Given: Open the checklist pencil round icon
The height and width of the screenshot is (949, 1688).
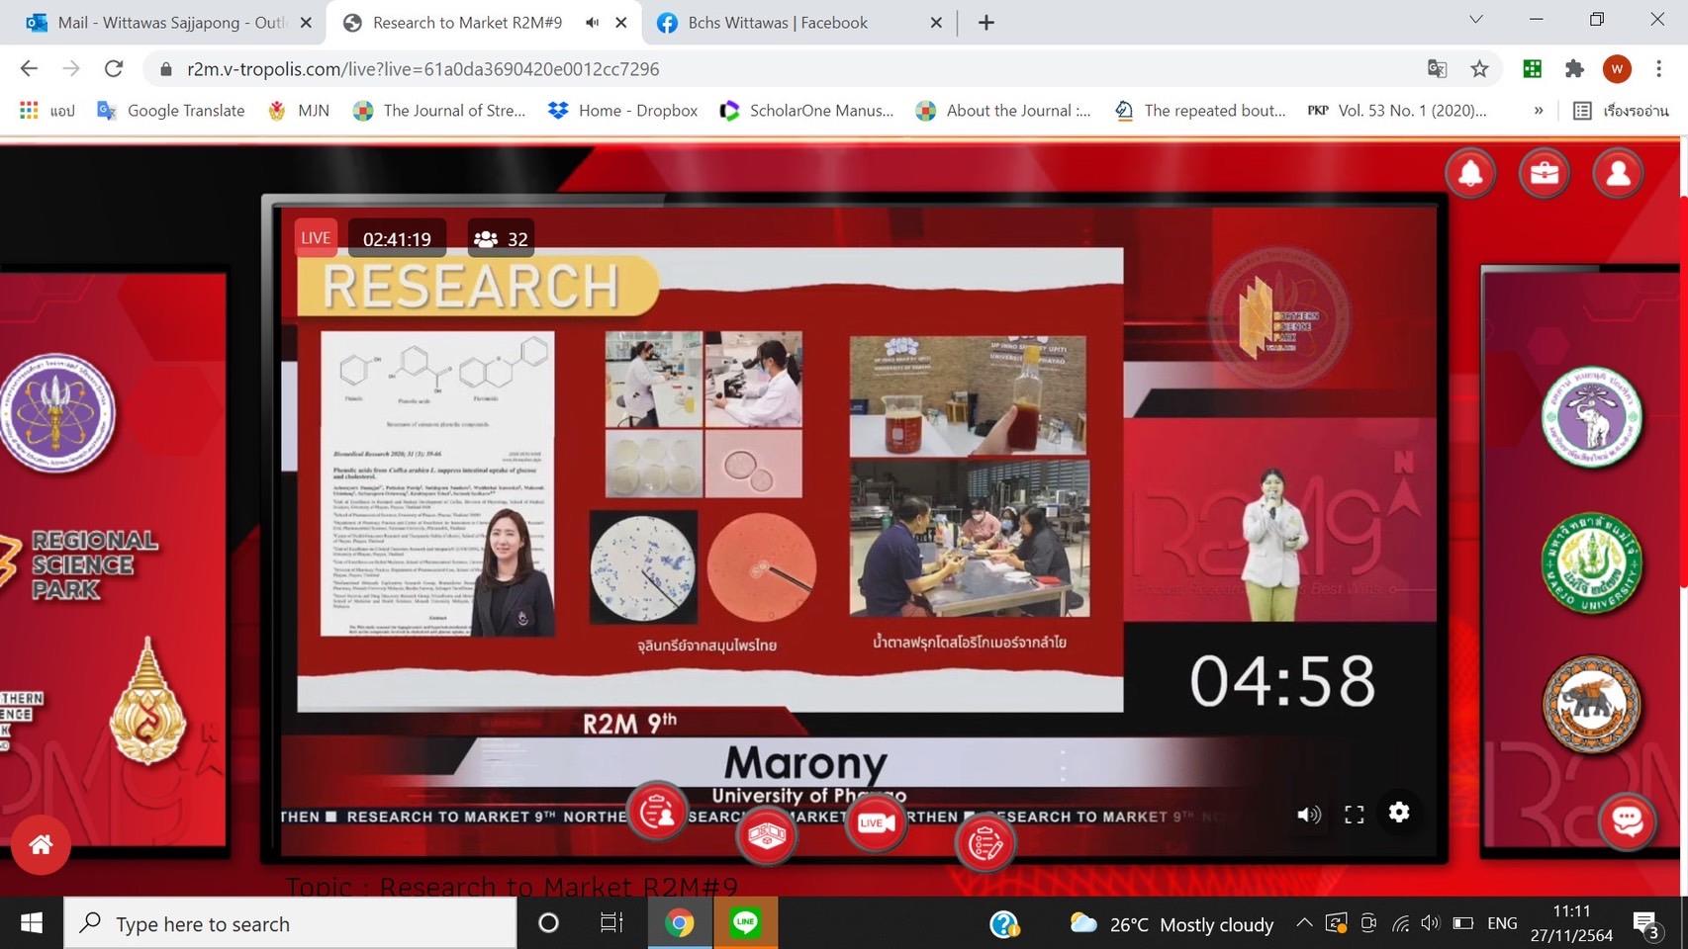Looking at the screenshot, I should tap(985, 843).
